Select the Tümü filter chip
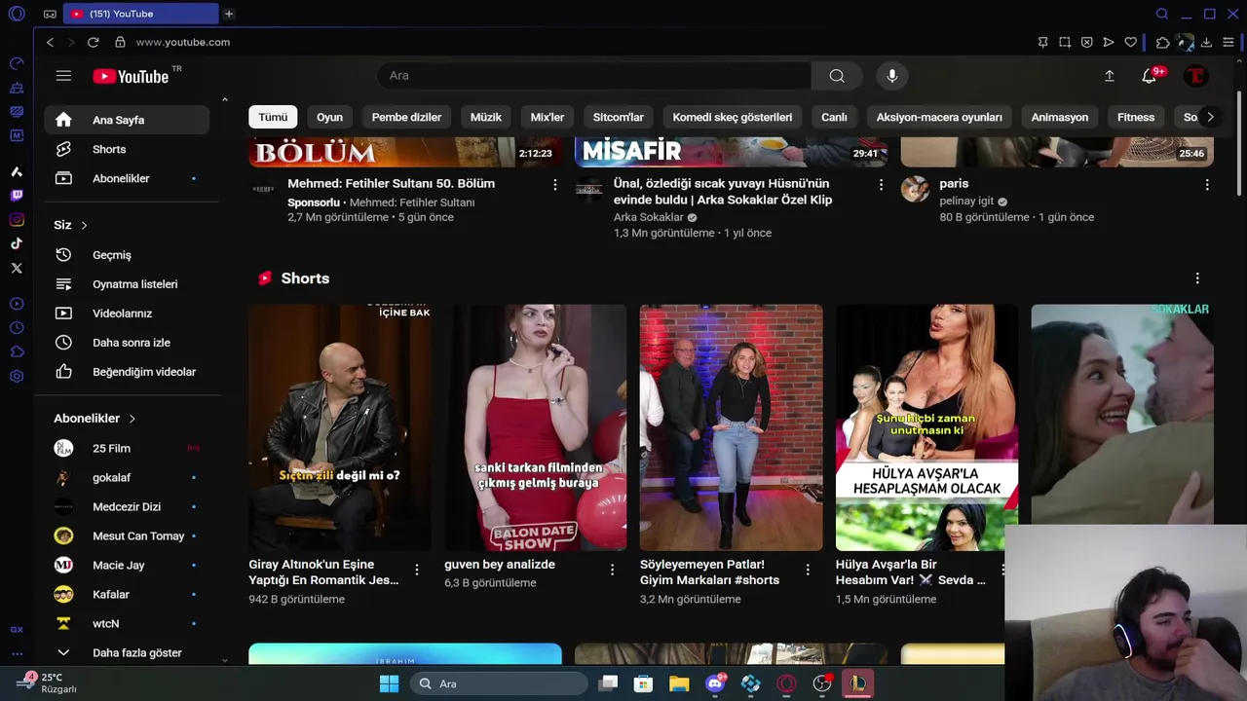Viewport: 1247px width, 701px height. (273, 117)
